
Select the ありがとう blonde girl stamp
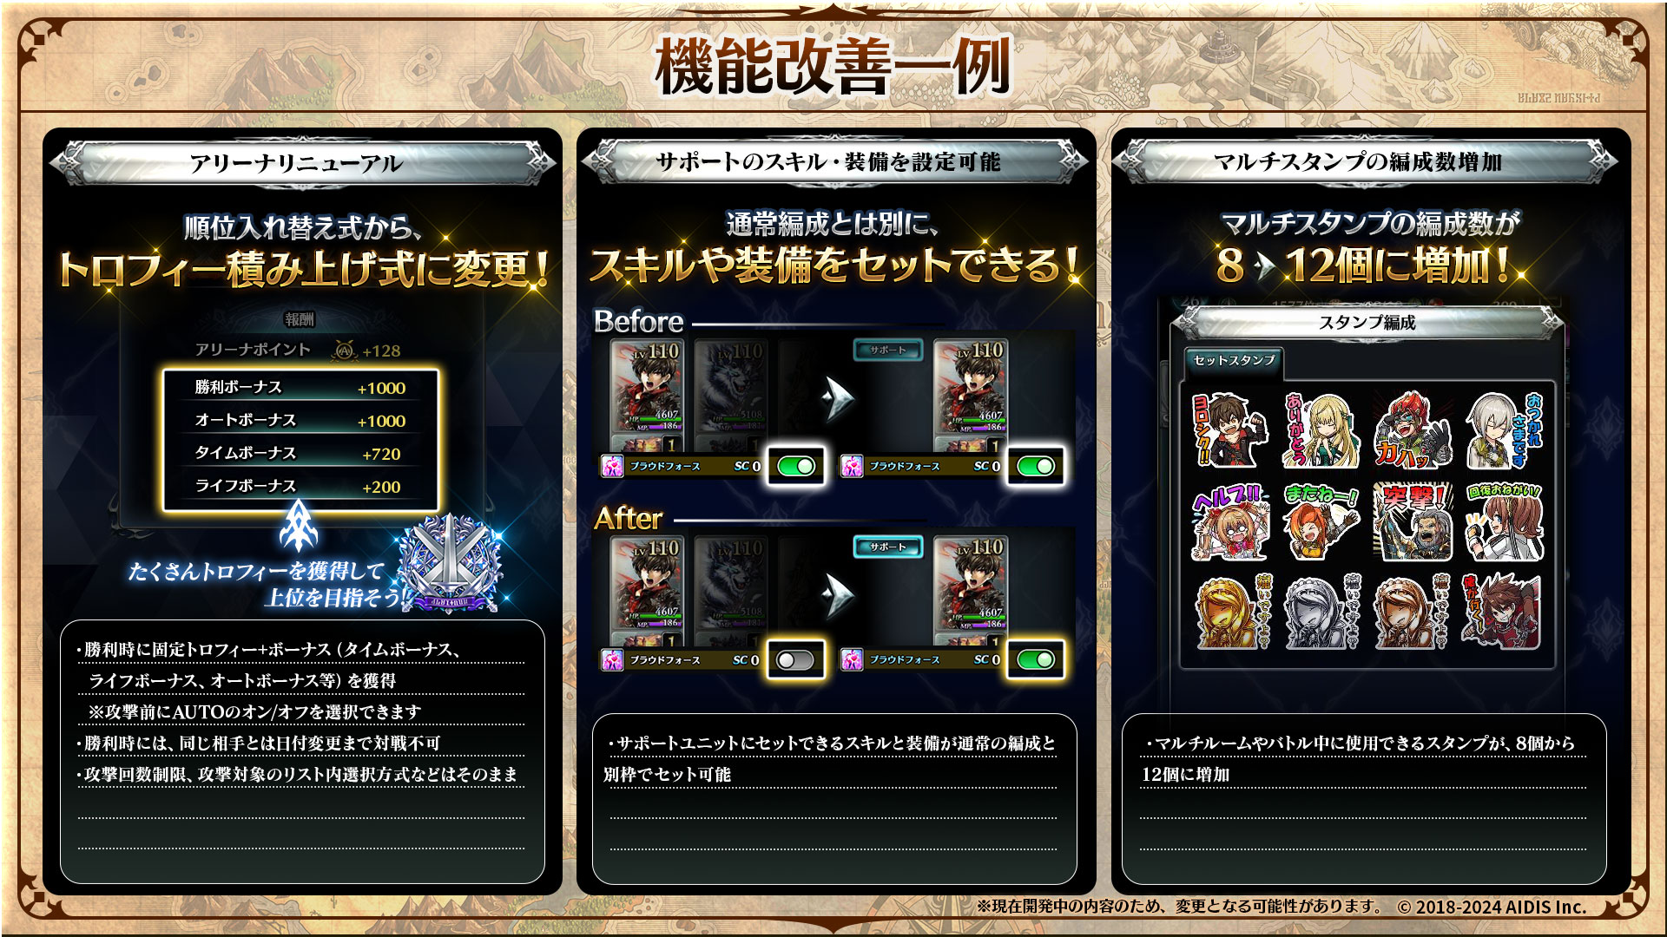point(1321,430)
